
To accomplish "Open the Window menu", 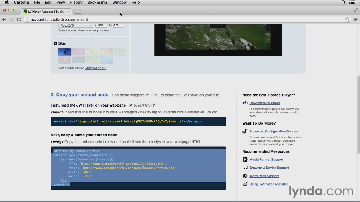I will 119,2.
